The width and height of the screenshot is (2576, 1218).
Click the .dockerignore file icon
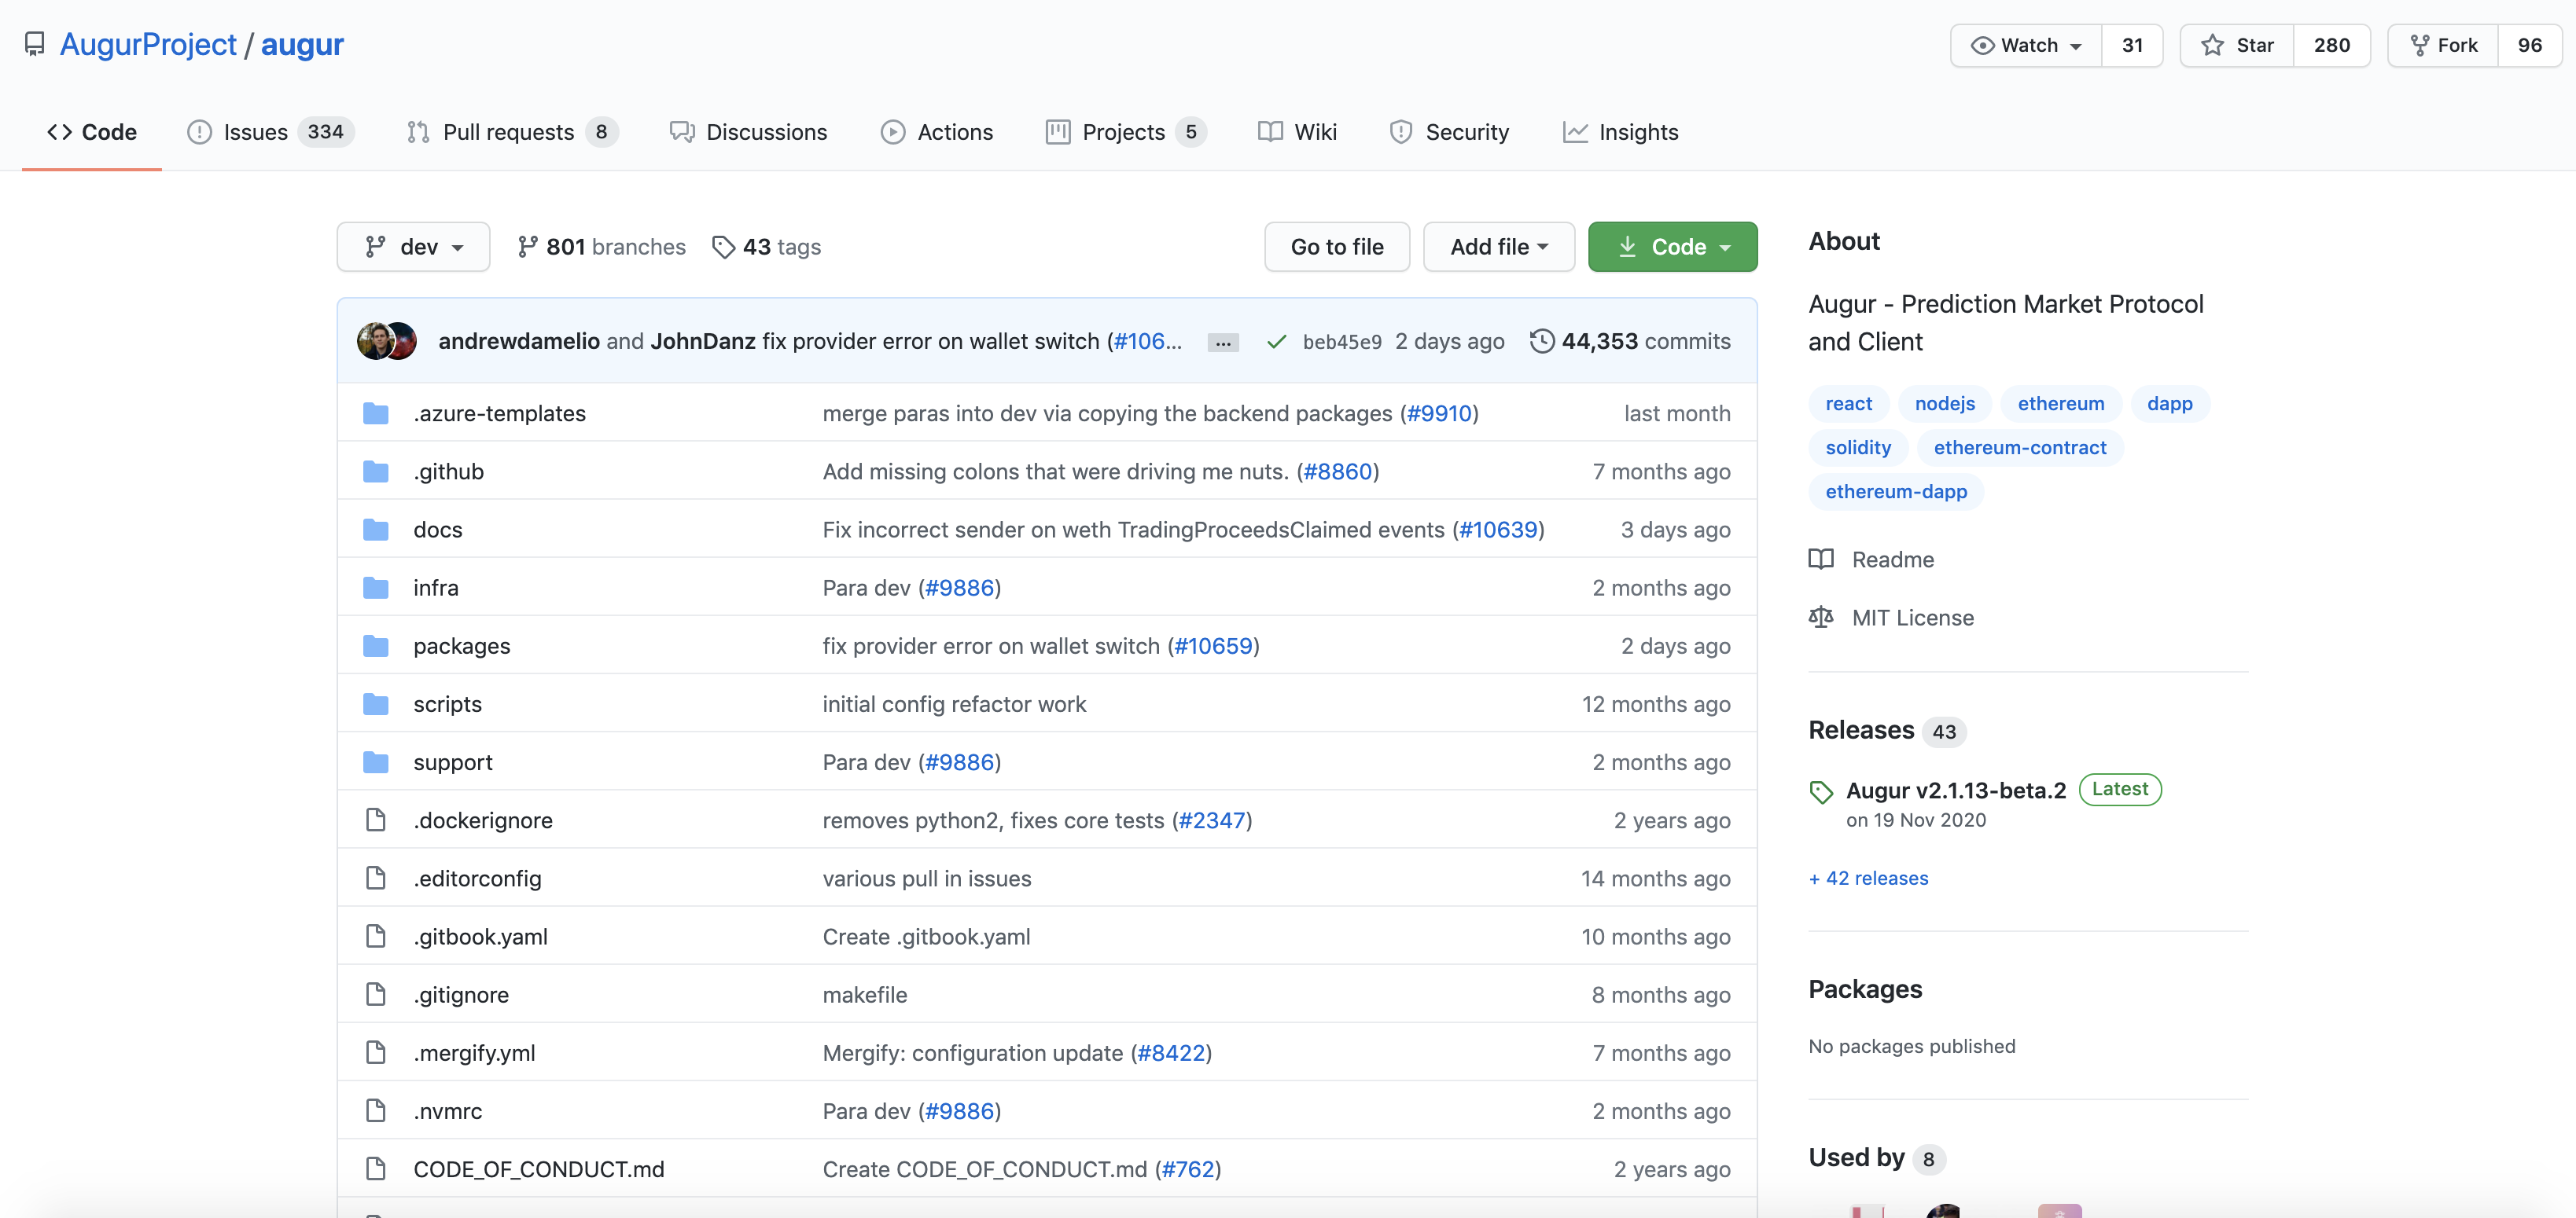pyautogui.click(x=376, y=820)
